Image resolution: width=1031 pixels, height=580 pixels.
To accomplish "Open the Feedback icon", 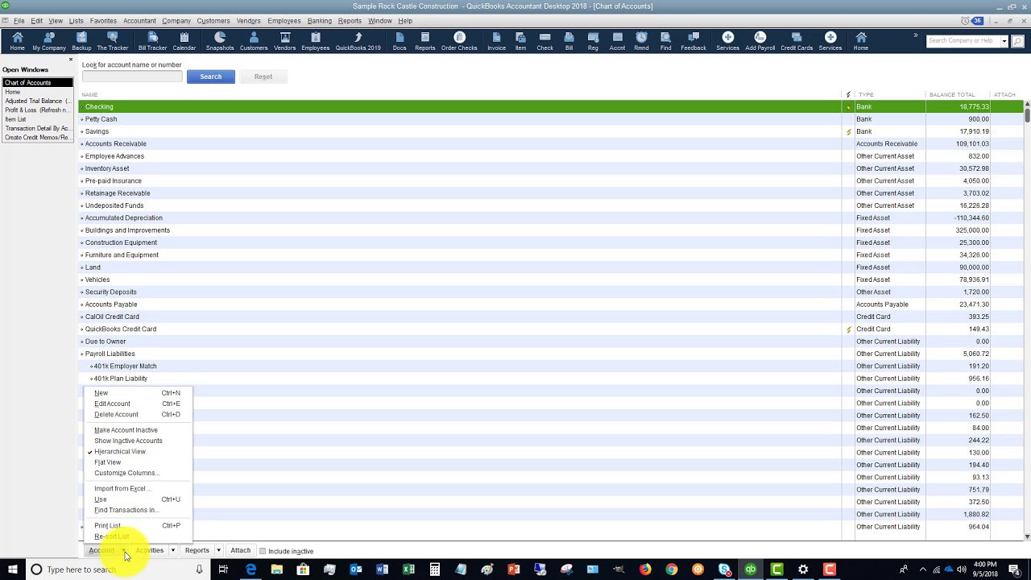I will (x=694, y=41).
